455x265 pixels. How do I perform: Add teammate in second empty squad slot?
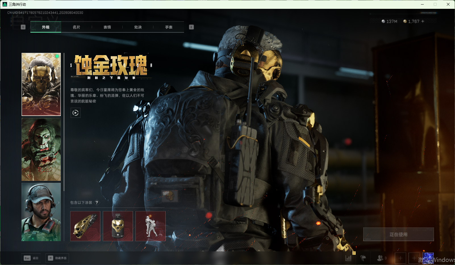pyautogui.click(x=414, y=258)
